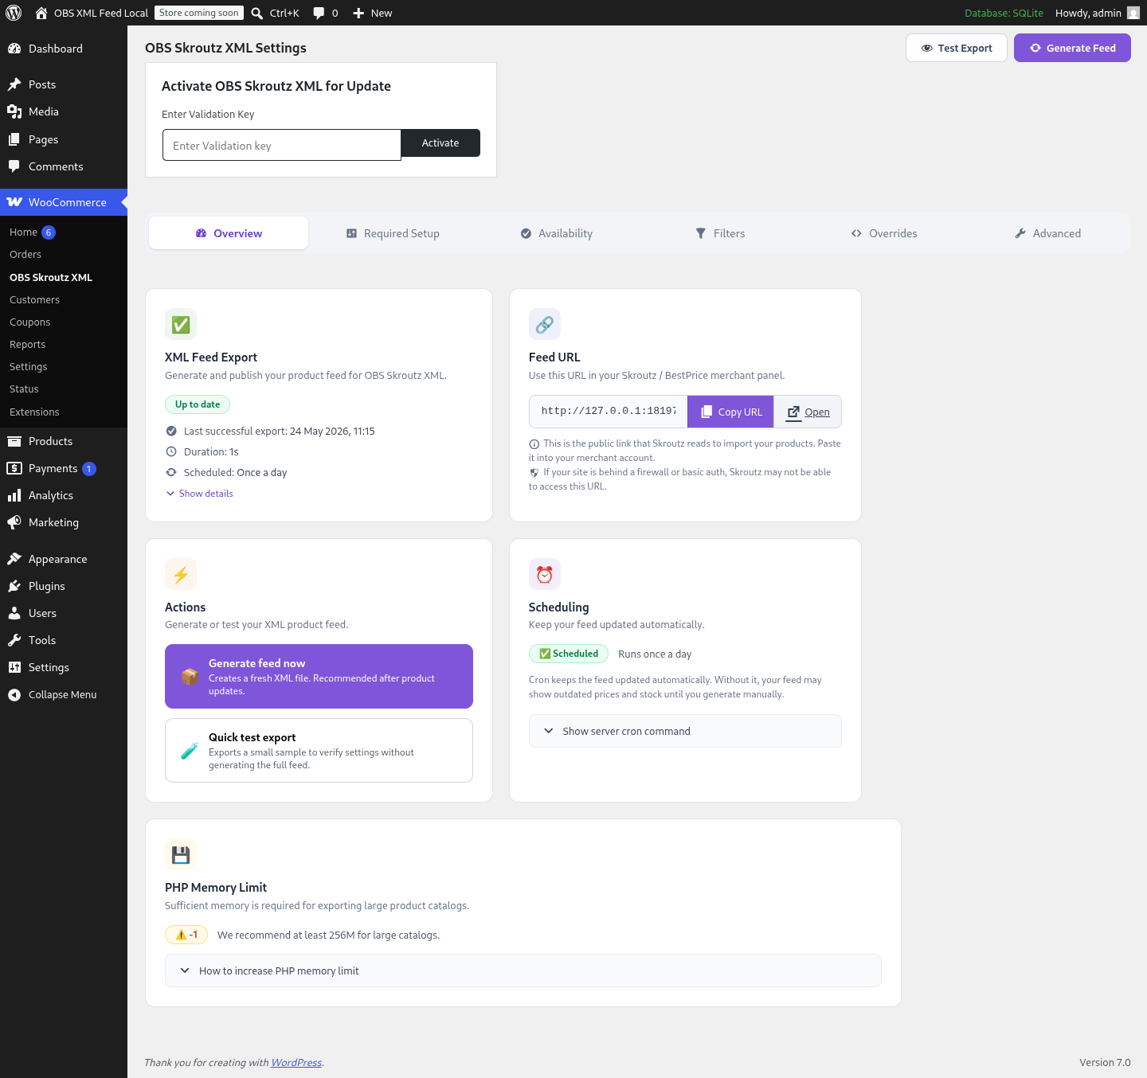Open Customers under WooCommerce

(x=34, y=300)
